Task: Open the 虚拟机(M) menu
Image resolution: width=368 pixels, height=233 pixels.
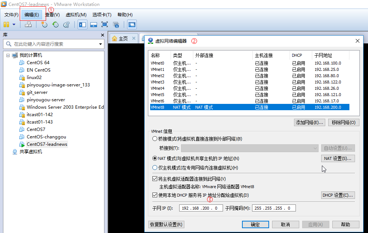Action: click(76, 15)
